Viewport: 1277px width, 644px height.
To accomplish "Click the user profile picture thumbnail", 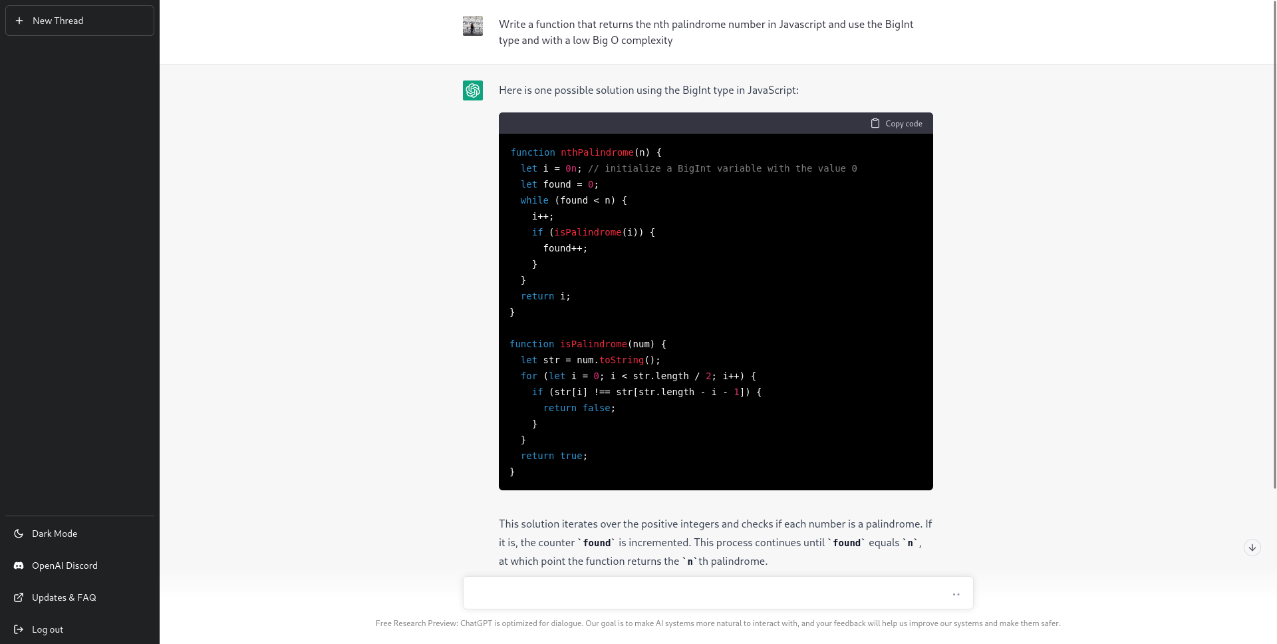I will pyautogui.click(x=473, y=26).
